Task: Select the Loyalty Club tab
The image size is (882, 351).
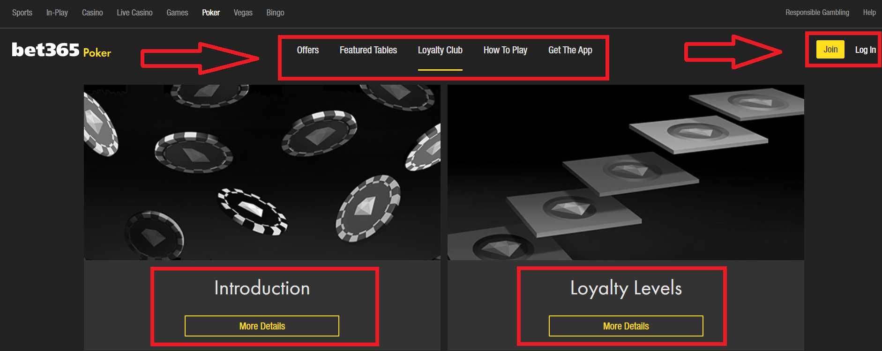Action: (440, 50)
